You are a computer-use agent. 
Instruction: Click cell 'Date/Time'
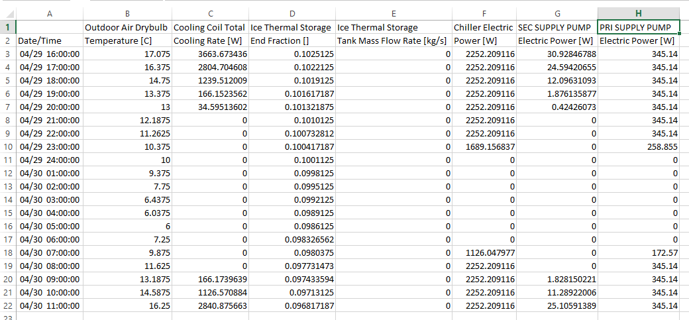[50, 41]
